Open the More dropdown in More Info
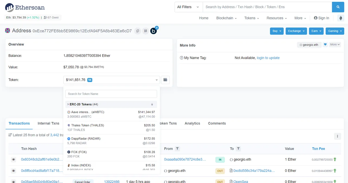The image size is (348, 183). click(335, 45)
